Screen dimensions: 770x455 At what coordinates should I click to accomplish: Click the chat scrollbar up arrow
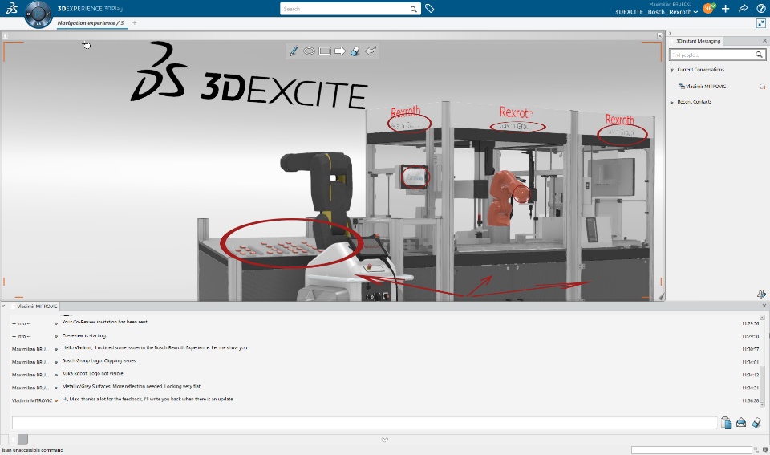click(x=762, y=319)
